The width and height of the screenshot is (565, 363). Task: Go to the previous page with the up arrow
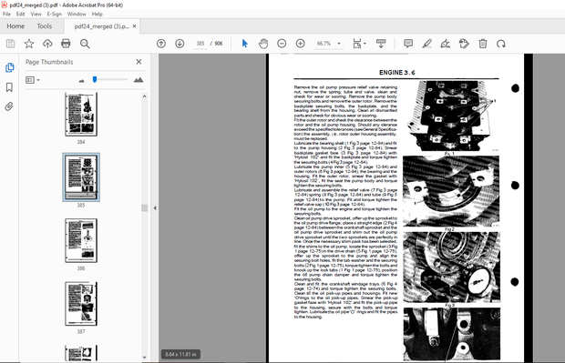161,44
